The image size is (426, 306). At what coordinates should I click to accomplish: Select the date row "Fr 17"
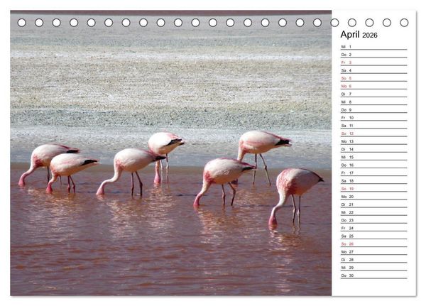click(374, 173)
